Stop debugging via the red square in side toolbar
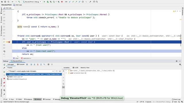 tap(4, 79)
